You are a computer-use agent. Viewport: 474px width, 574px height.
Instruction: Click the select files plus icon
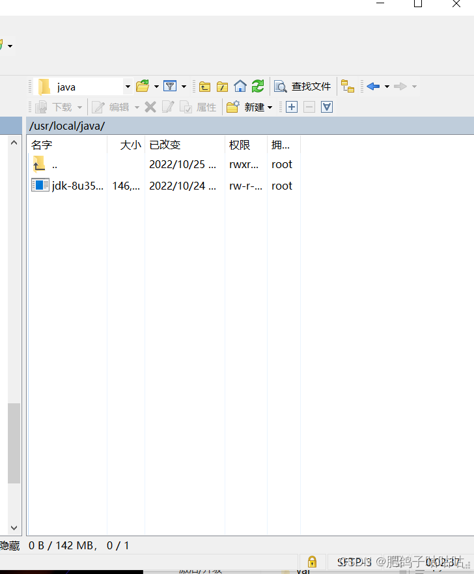[292, 108]
